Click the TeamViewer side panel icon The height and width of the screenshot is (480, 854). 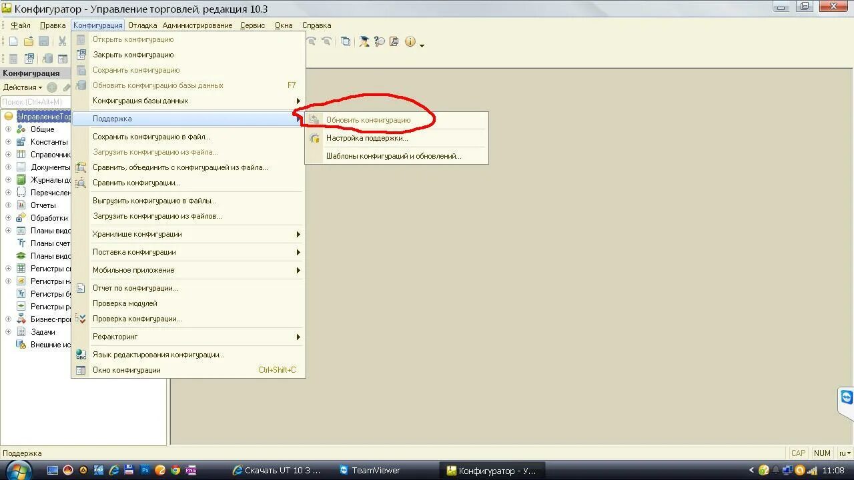[847, 398]
